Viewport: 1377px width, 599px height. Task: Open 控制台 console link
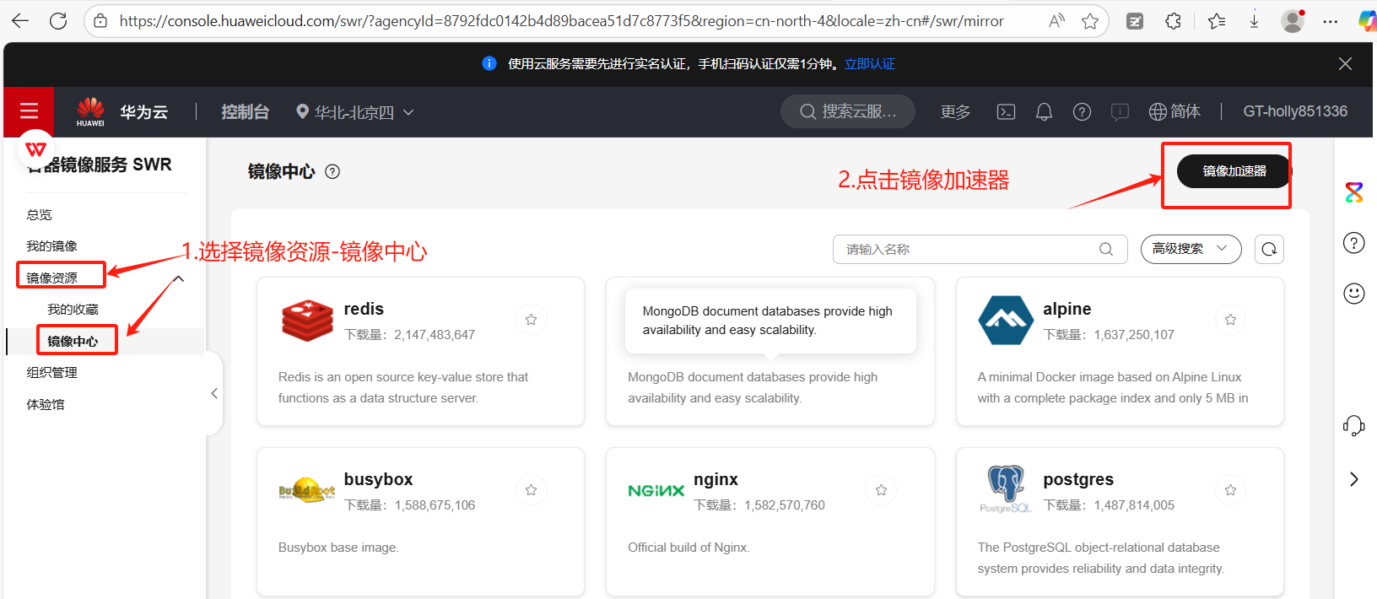(x=245, y=111)
